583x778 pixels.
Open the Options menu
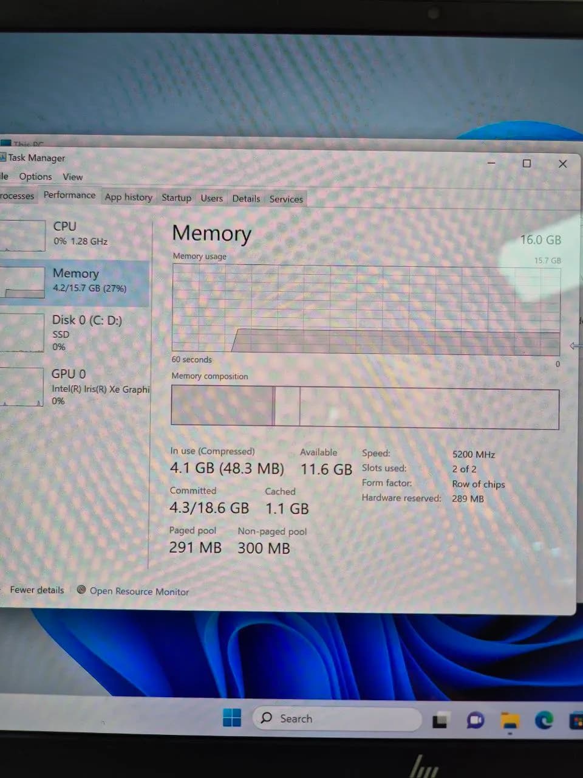(x=35, y=176)
